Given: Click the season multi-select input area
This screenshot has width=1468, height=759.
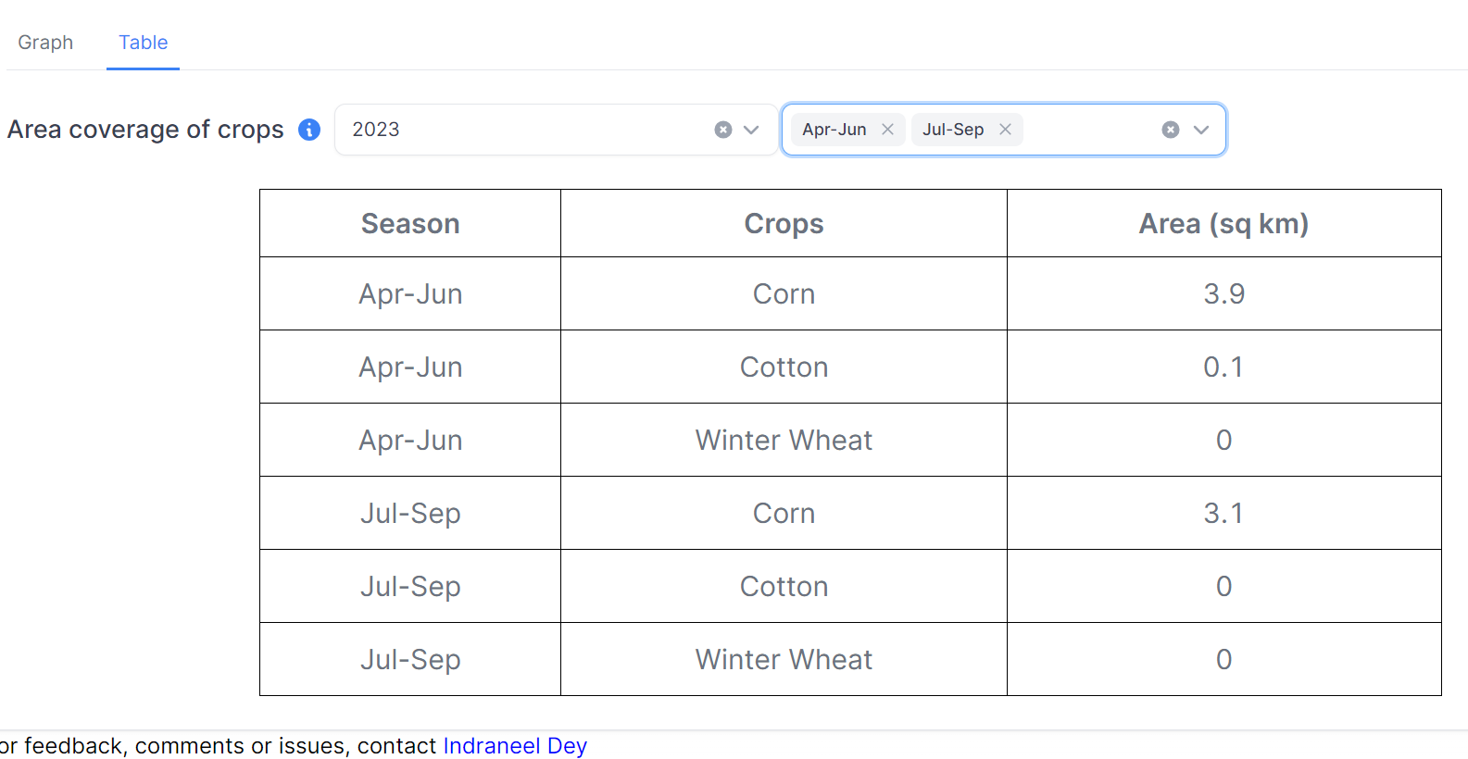Looking at the screenshot, I should pyautogui.click(x=1088, y=130).
